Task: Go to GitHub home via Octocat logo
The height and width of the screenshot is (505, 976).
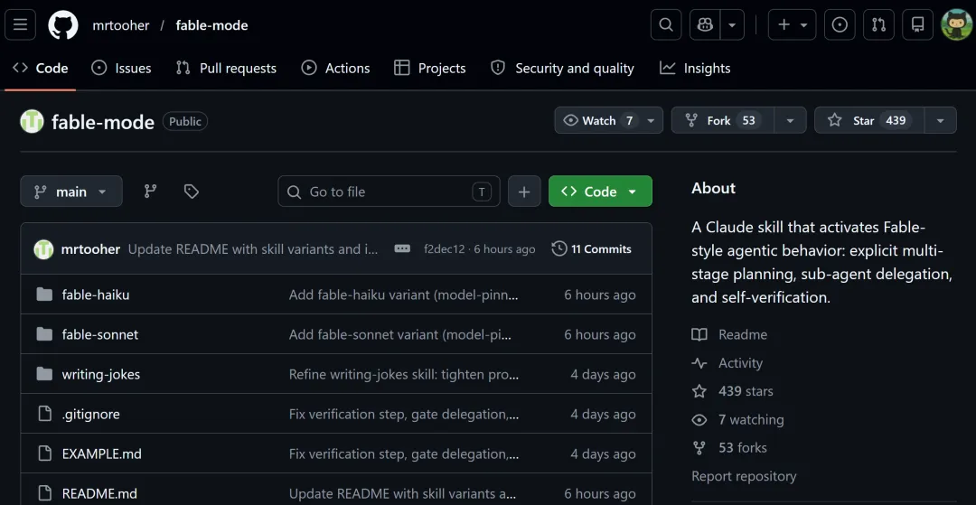Action: 63,25
